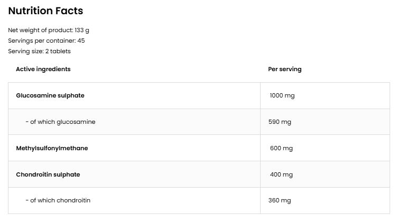Image resolution: width=397 pixels, height=224 pixels.
Task: Click the Active ingredients column header
Action: point(43,69)
